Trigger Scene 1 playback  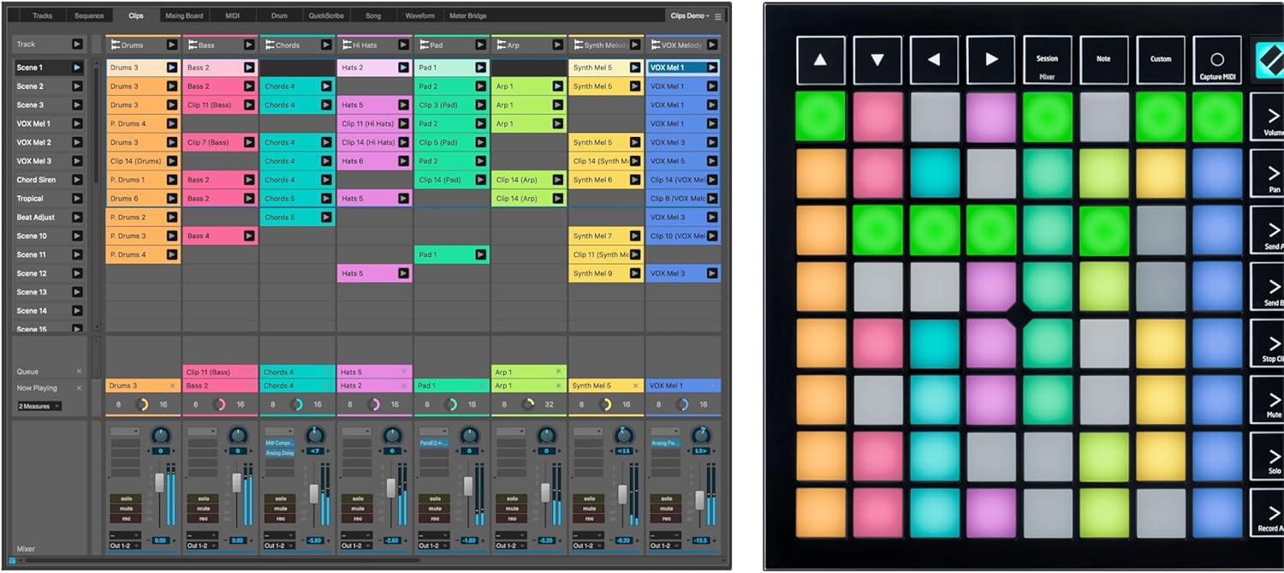[x=77, y=67]
